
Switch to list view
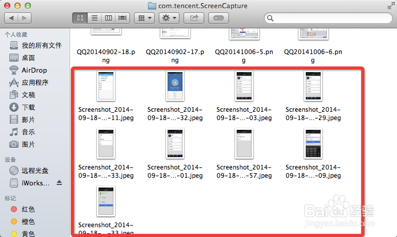point(94,18)
